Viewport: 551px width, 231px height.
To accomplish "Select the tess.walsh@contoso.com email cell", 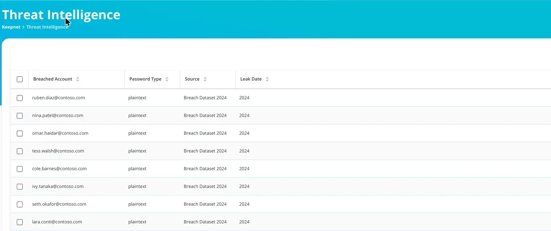I will 58,151.
